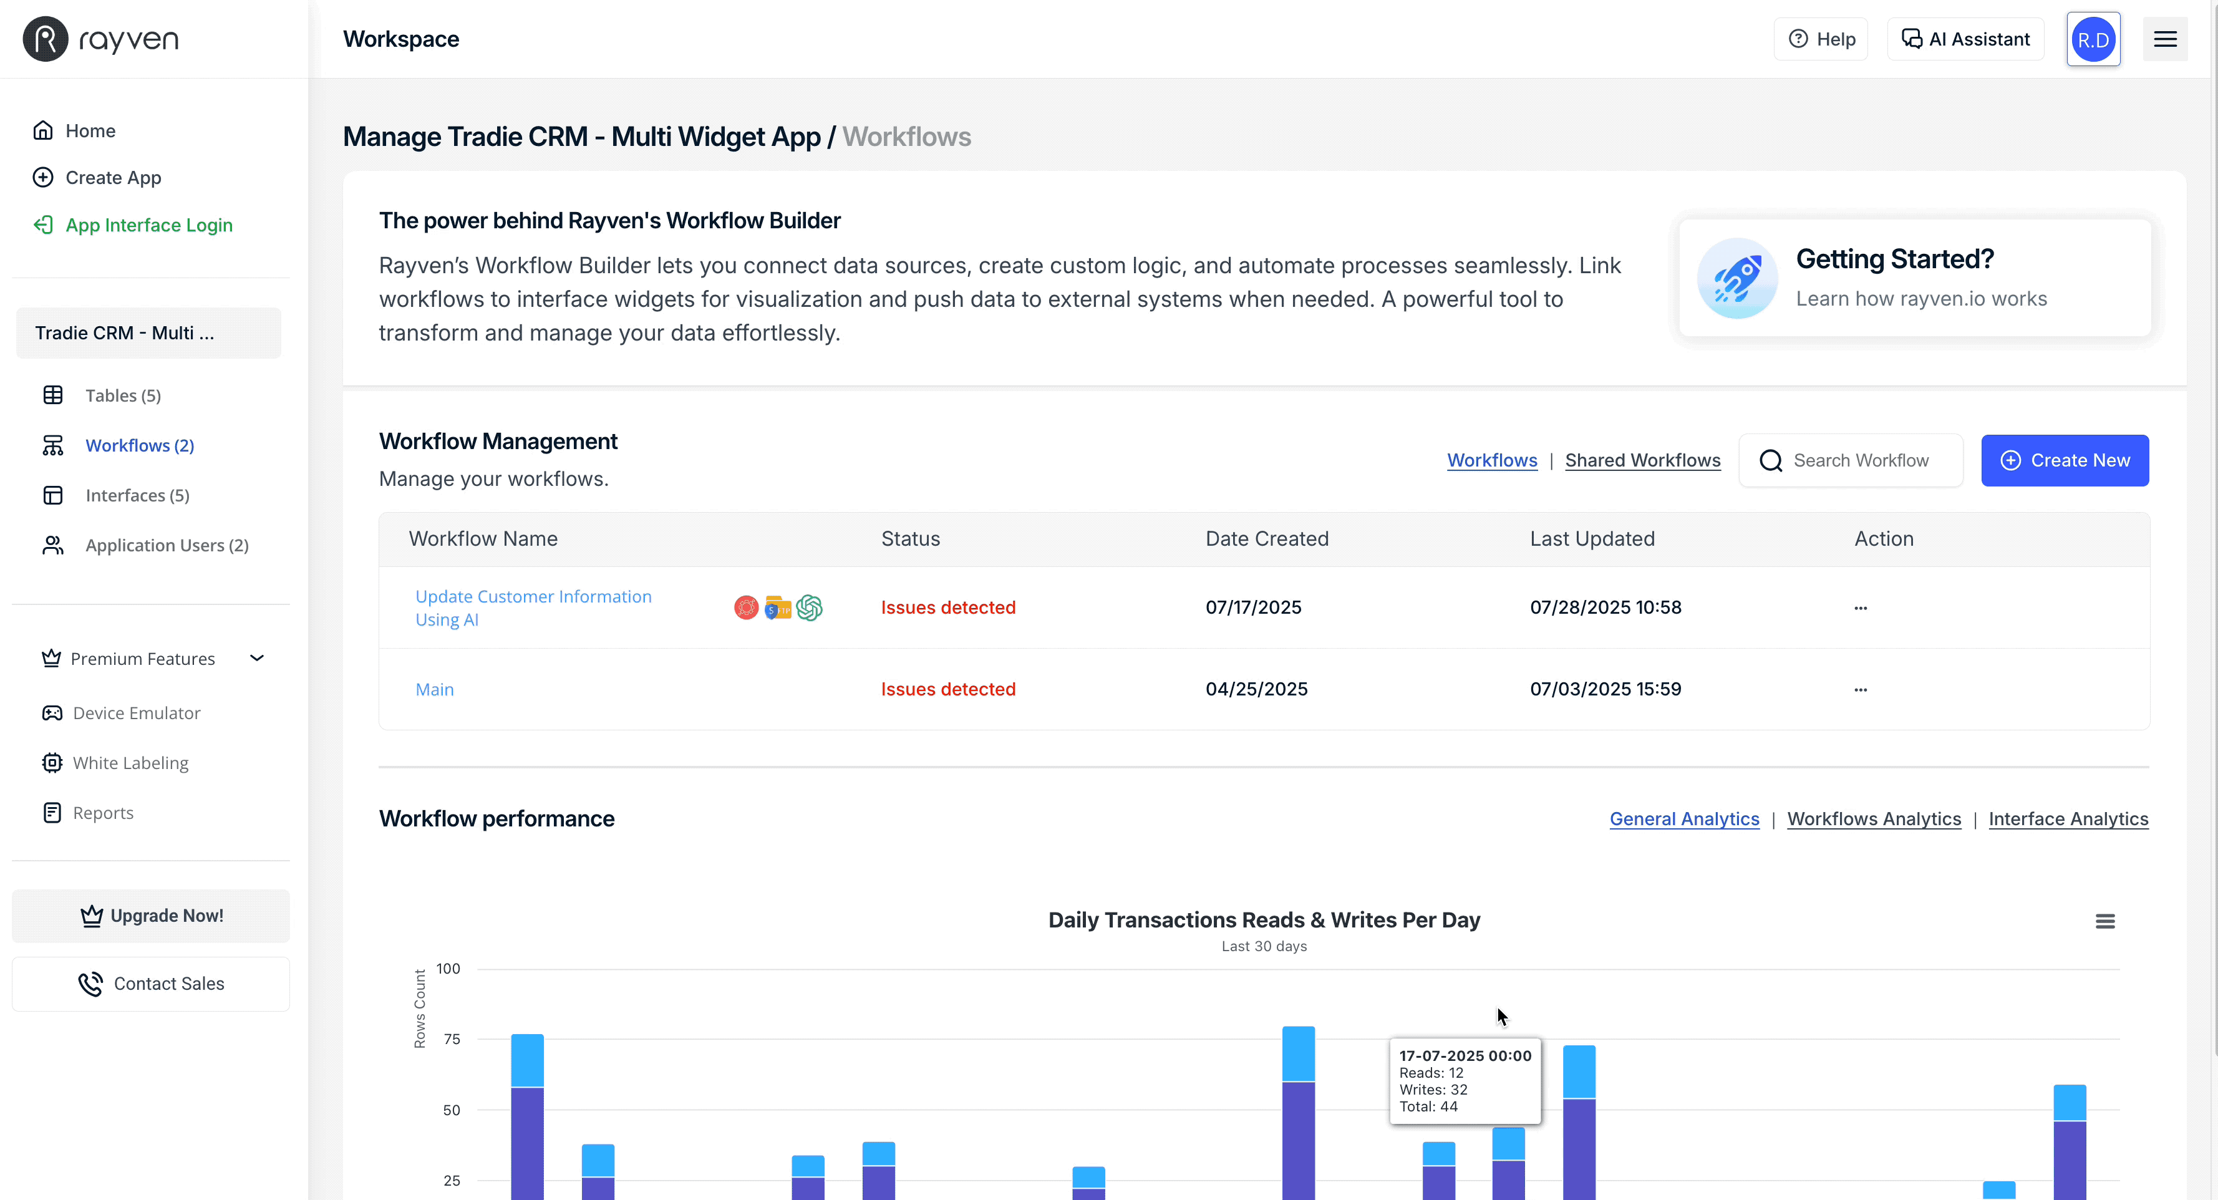The image size is (2218, 1200).
Task: Open the AI Assistant
Action: point(1966,39)
